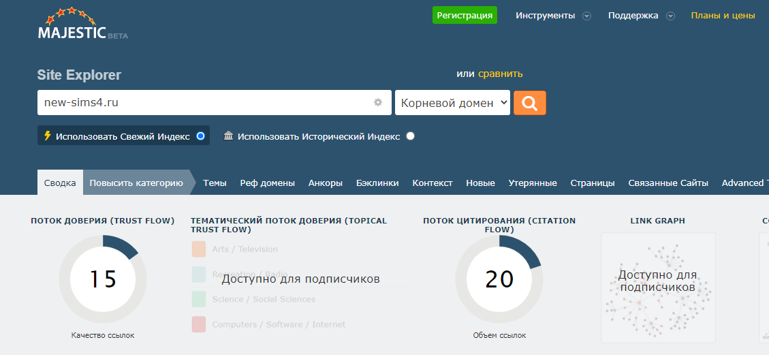The height and width of the screenshot is (359, 769).
Task: Click the Объем ссылок caption
Action: point(499,335)
